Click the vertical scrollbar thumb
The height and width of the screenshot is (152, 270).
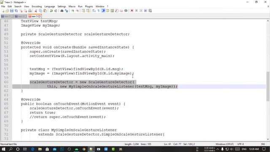point(268,86)
